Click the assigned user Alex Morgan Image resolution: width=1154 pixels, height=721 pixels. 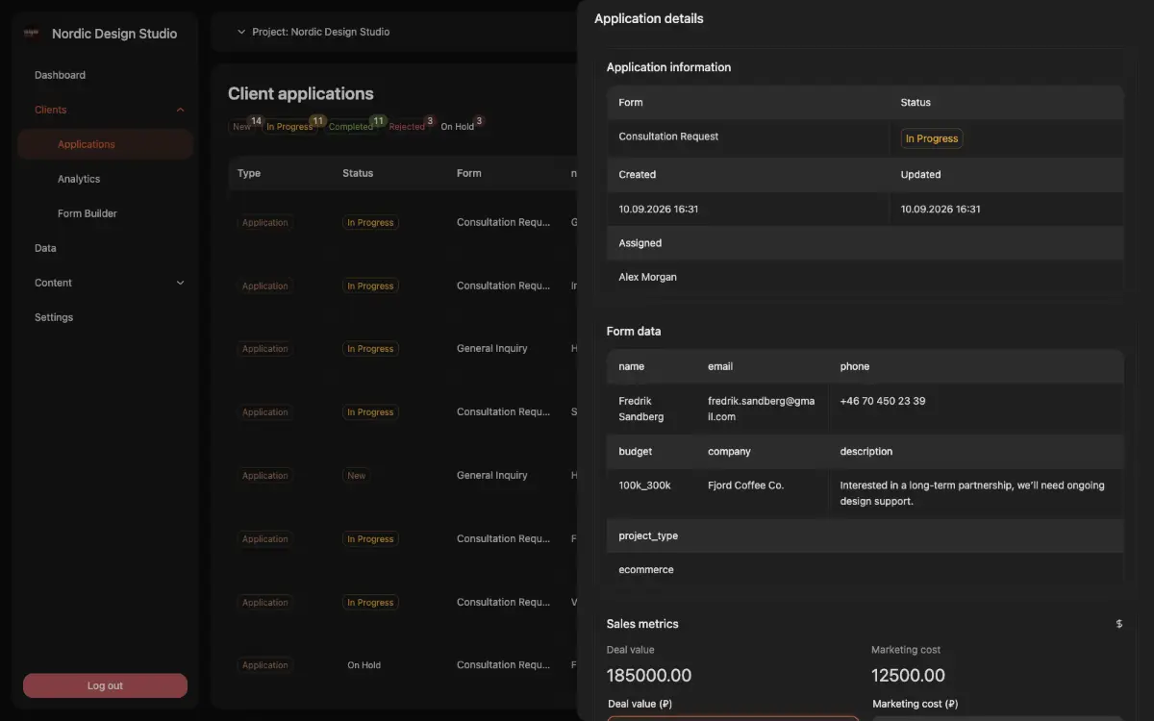click(647, 277)
